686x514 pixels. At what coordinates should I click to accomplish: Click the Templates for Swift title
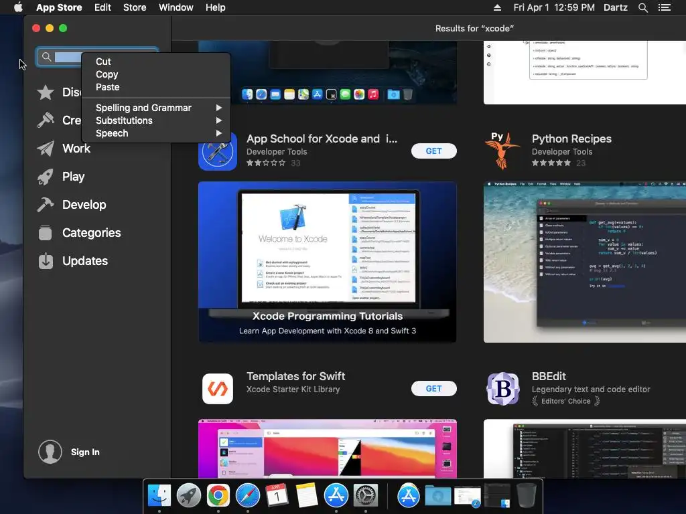tap(295, 376)
